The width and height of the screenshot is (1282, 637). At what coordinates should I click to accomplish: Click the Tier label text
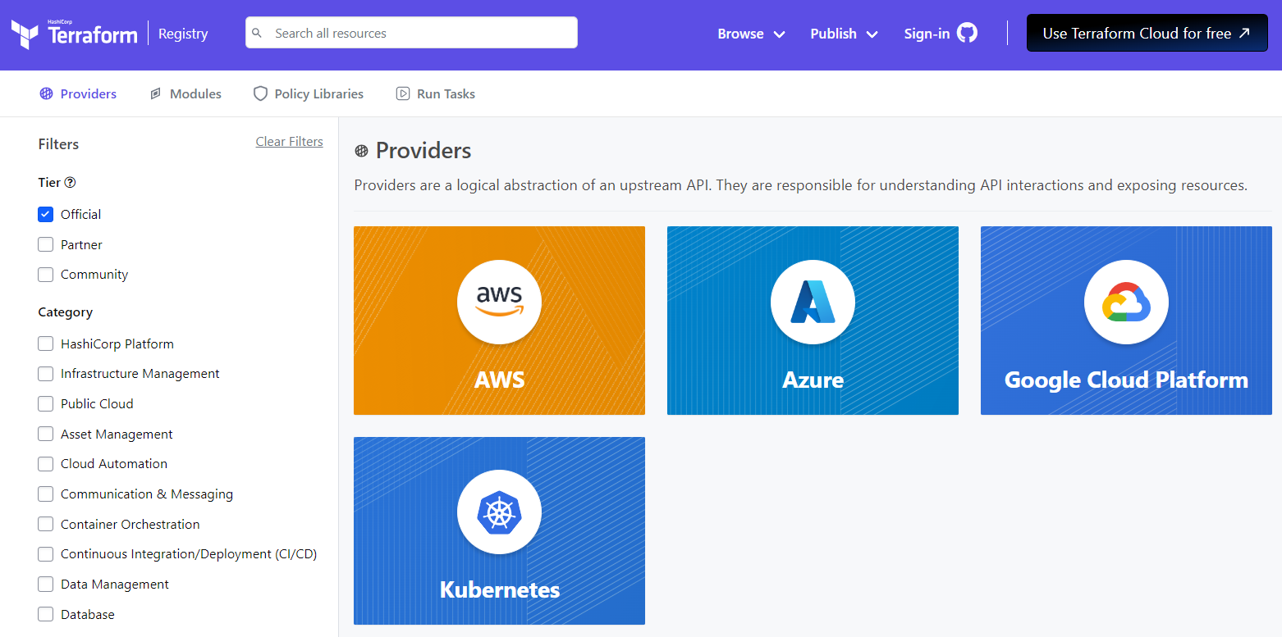(49, 183)
